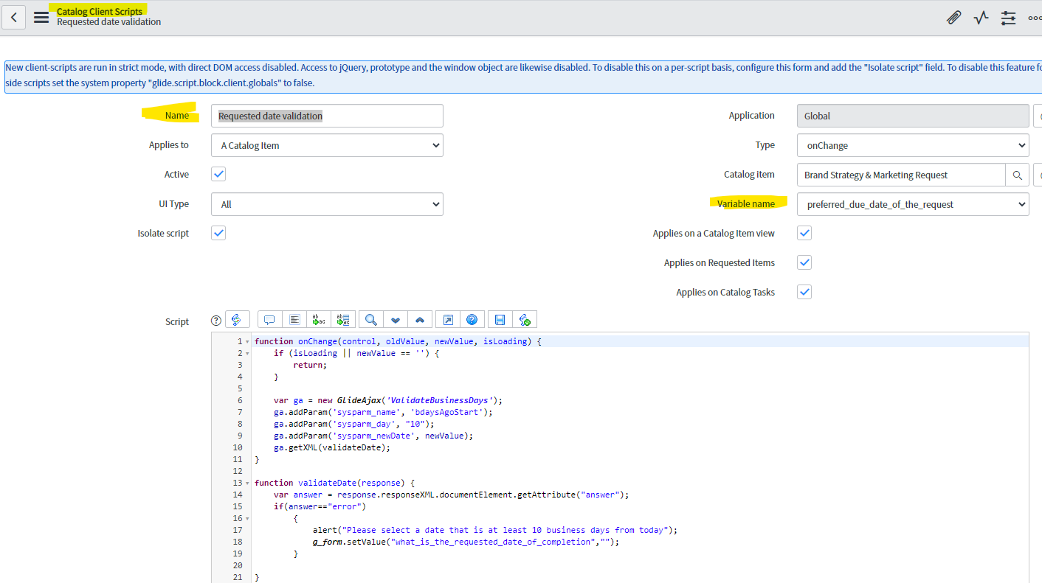This screenshot has width=1042, height=583.
Task: Click the format code icon
Action: (294, 320)
